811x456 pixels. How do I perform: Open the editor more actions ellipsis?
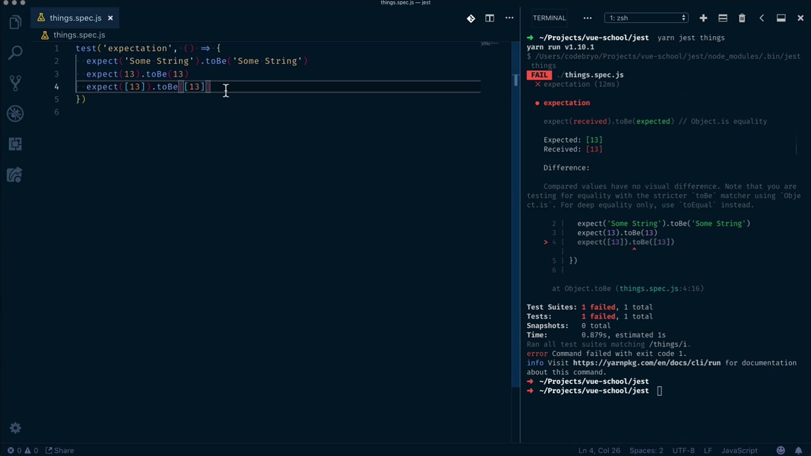[x=509, y=18]
